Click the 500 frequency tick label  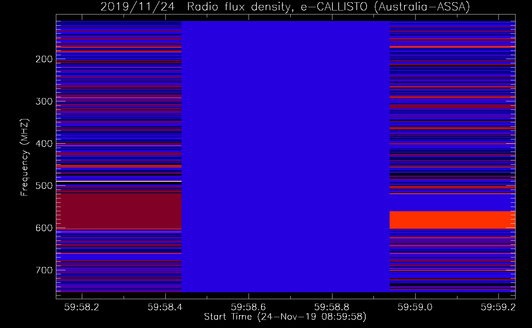[x=44, y=186]
